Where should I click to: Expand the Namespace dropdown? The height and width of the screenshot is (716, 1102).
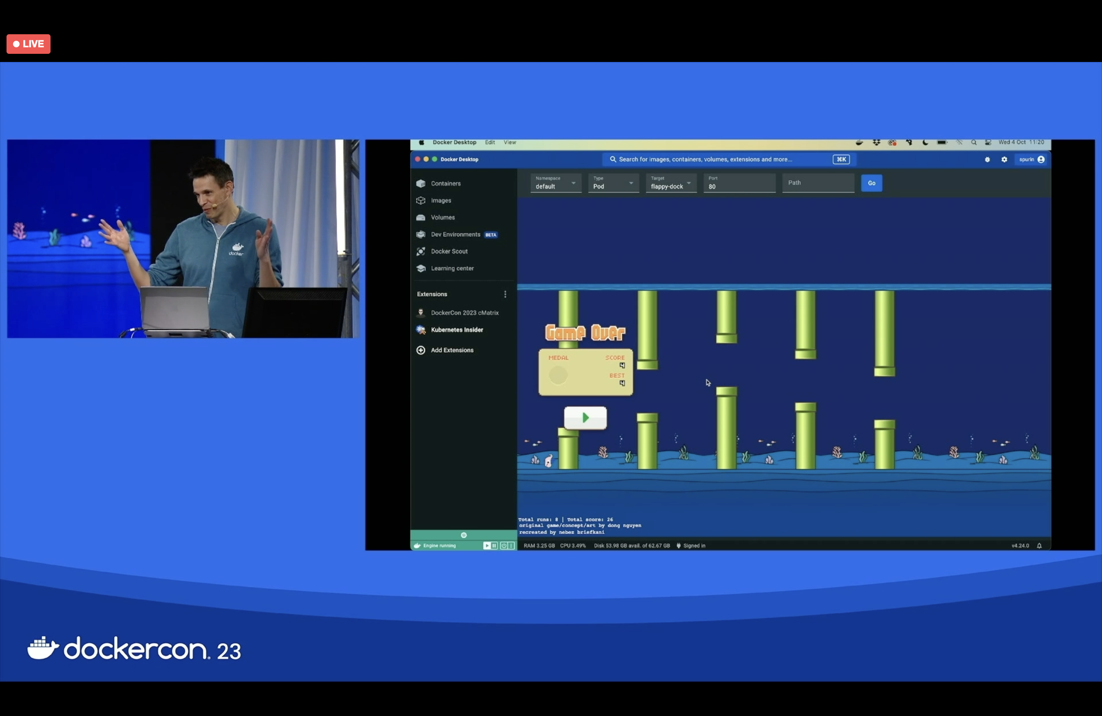point(555,183)
